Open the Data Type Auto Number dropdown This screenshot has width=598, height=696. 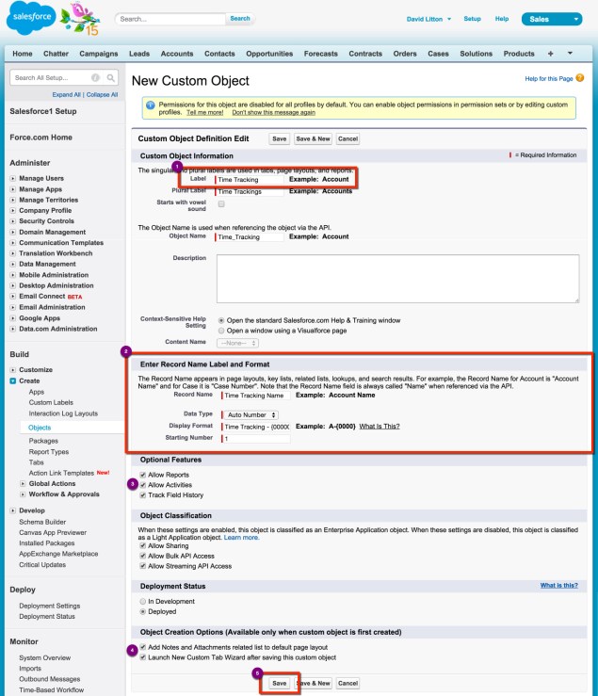(251, 414)
